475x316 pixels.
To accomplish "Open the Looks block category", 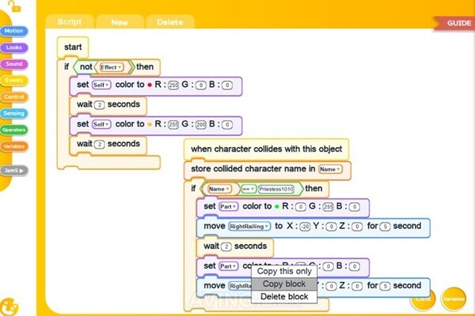I will pyautogui.click(x=13, y=47).
